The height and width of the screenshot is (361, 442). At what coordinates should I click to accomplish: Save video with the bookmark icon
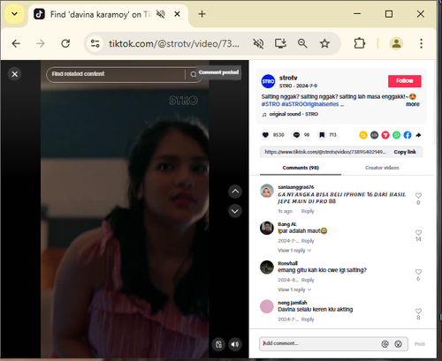(322, 135)
